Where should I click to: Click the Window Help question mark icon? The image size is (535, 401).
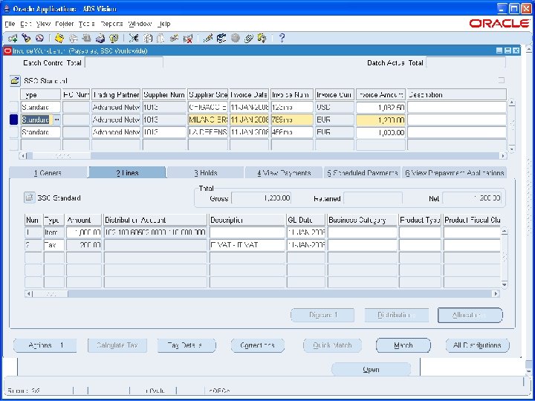pyautogui.click(x=282, y=38)
